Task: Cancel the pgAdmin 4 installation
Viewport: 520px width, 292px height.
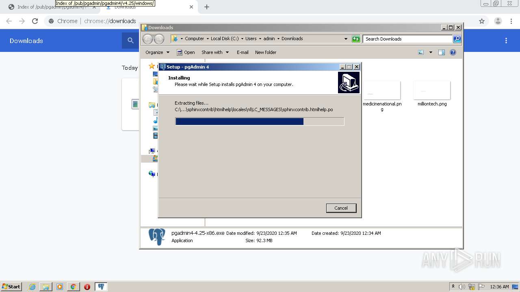Action: coord(341,208)
